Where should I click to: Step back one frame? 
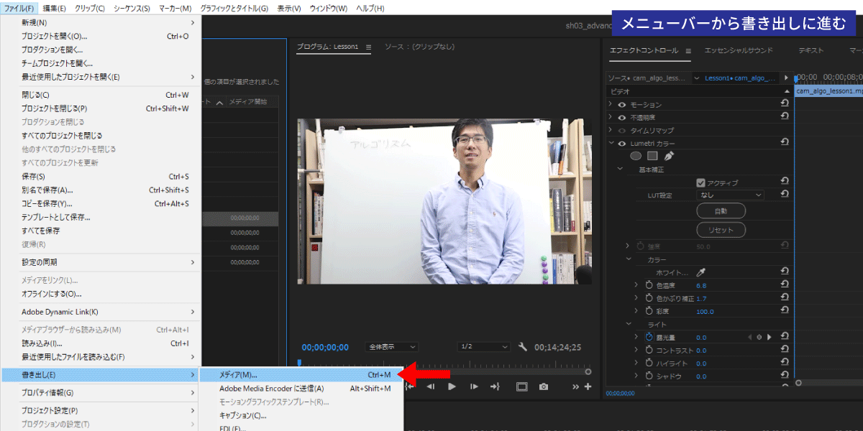coord(430,386)
